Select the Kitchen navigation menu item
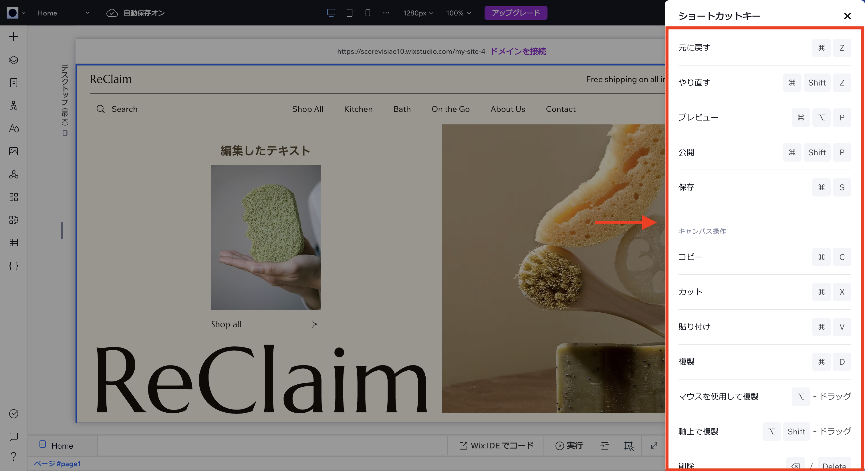 point(358,109)
